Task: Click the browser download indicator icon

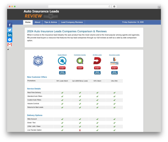Action: (114, 6)
